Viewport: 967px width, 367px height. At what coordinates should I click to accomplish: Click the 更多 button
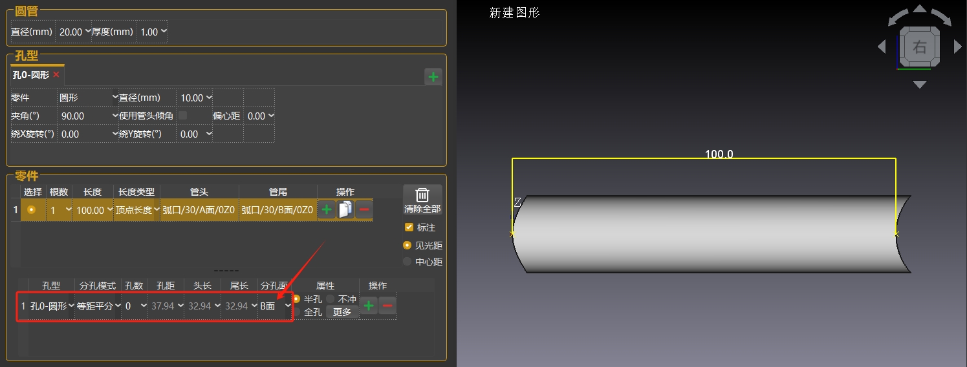coord(342,312)
